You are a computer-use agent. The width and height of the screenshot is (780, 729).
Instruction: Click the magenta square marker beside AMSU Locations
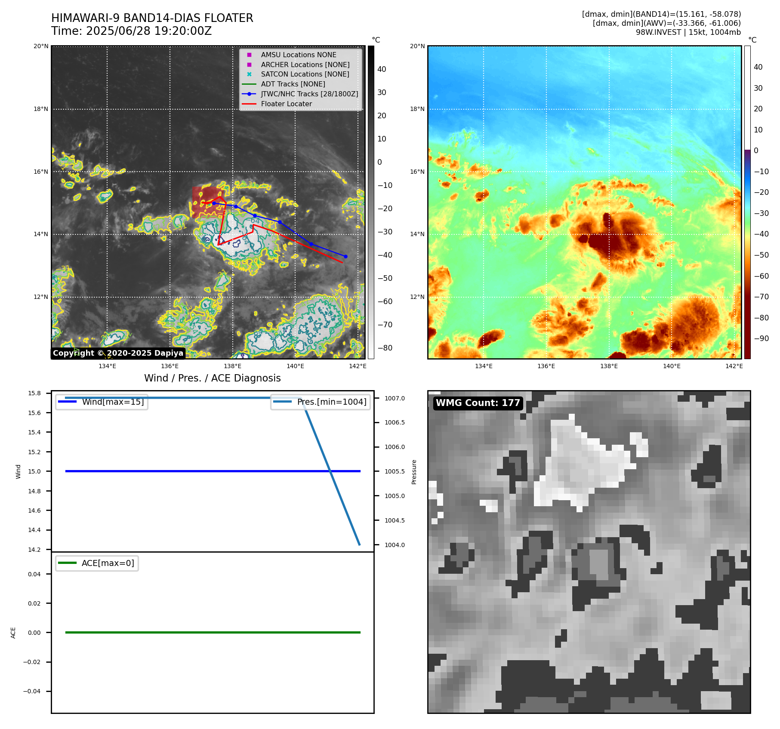pyautogui.click(x=249, y=55)
